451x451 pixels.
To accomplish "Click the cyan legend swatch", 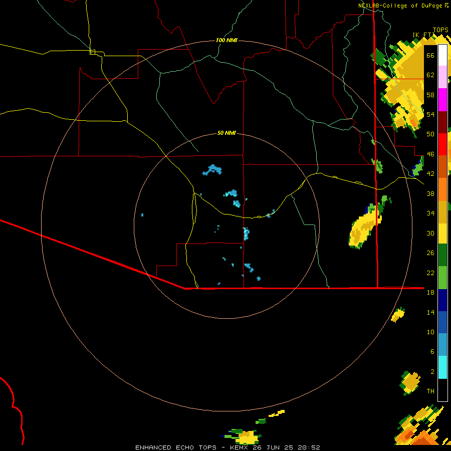I will click(x=442, y=367).
